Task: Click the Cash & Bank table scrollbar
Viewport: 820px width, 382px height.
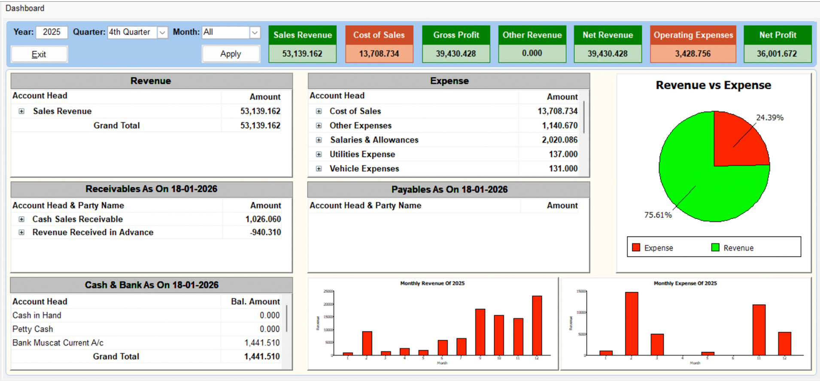Action: click(x=287, y=331)
